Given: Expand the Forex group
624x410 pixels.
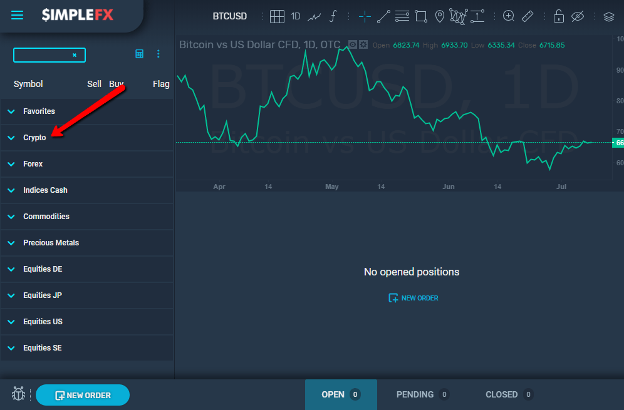Looking at the screenshot, I should point(86,164).
